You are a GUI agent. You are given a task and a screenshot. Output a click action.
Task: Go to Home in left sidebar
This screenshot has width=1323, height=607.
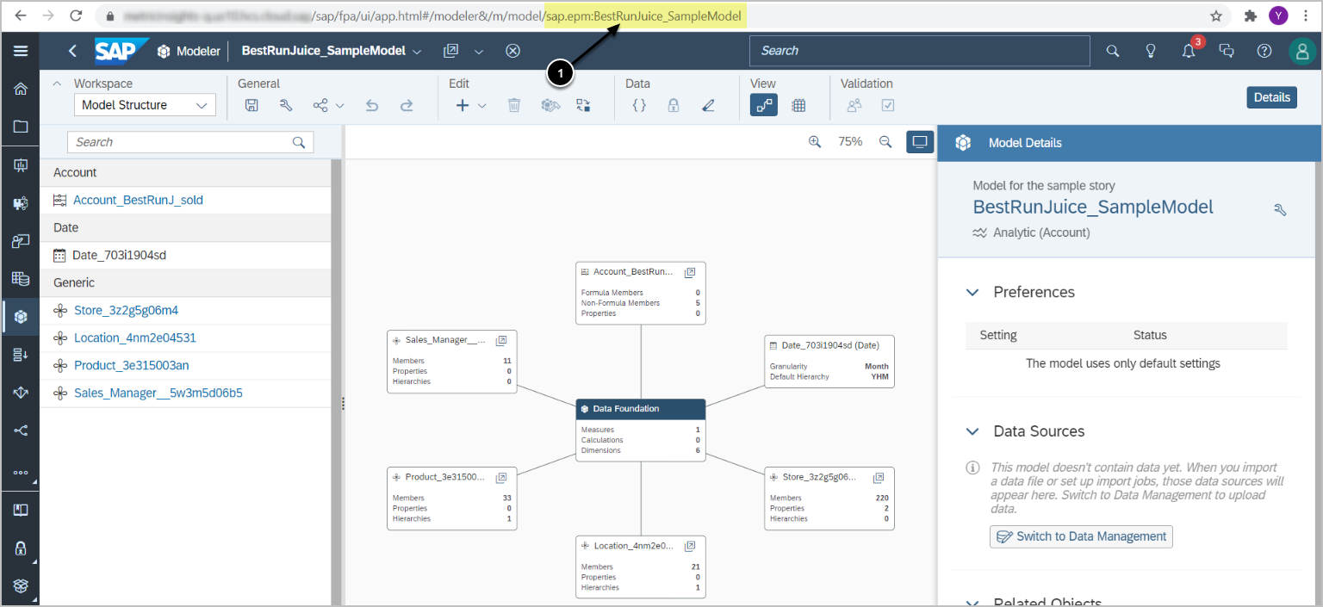pyautogui.click(x=21, y=89)
